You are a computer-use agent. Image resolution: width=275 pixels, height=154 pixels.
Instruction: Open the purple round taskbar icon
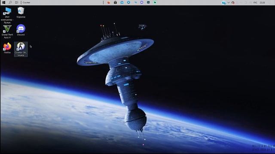point(142,2)
